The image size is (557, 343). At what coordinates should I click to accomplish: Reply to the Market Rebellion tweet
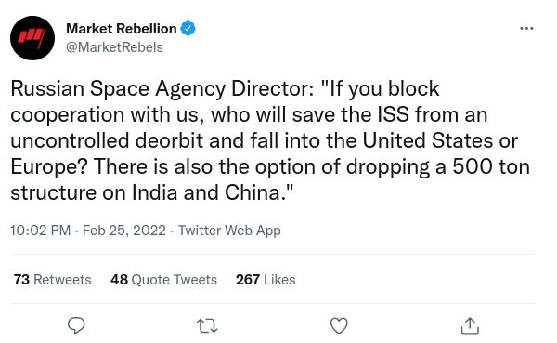(76, 325)
